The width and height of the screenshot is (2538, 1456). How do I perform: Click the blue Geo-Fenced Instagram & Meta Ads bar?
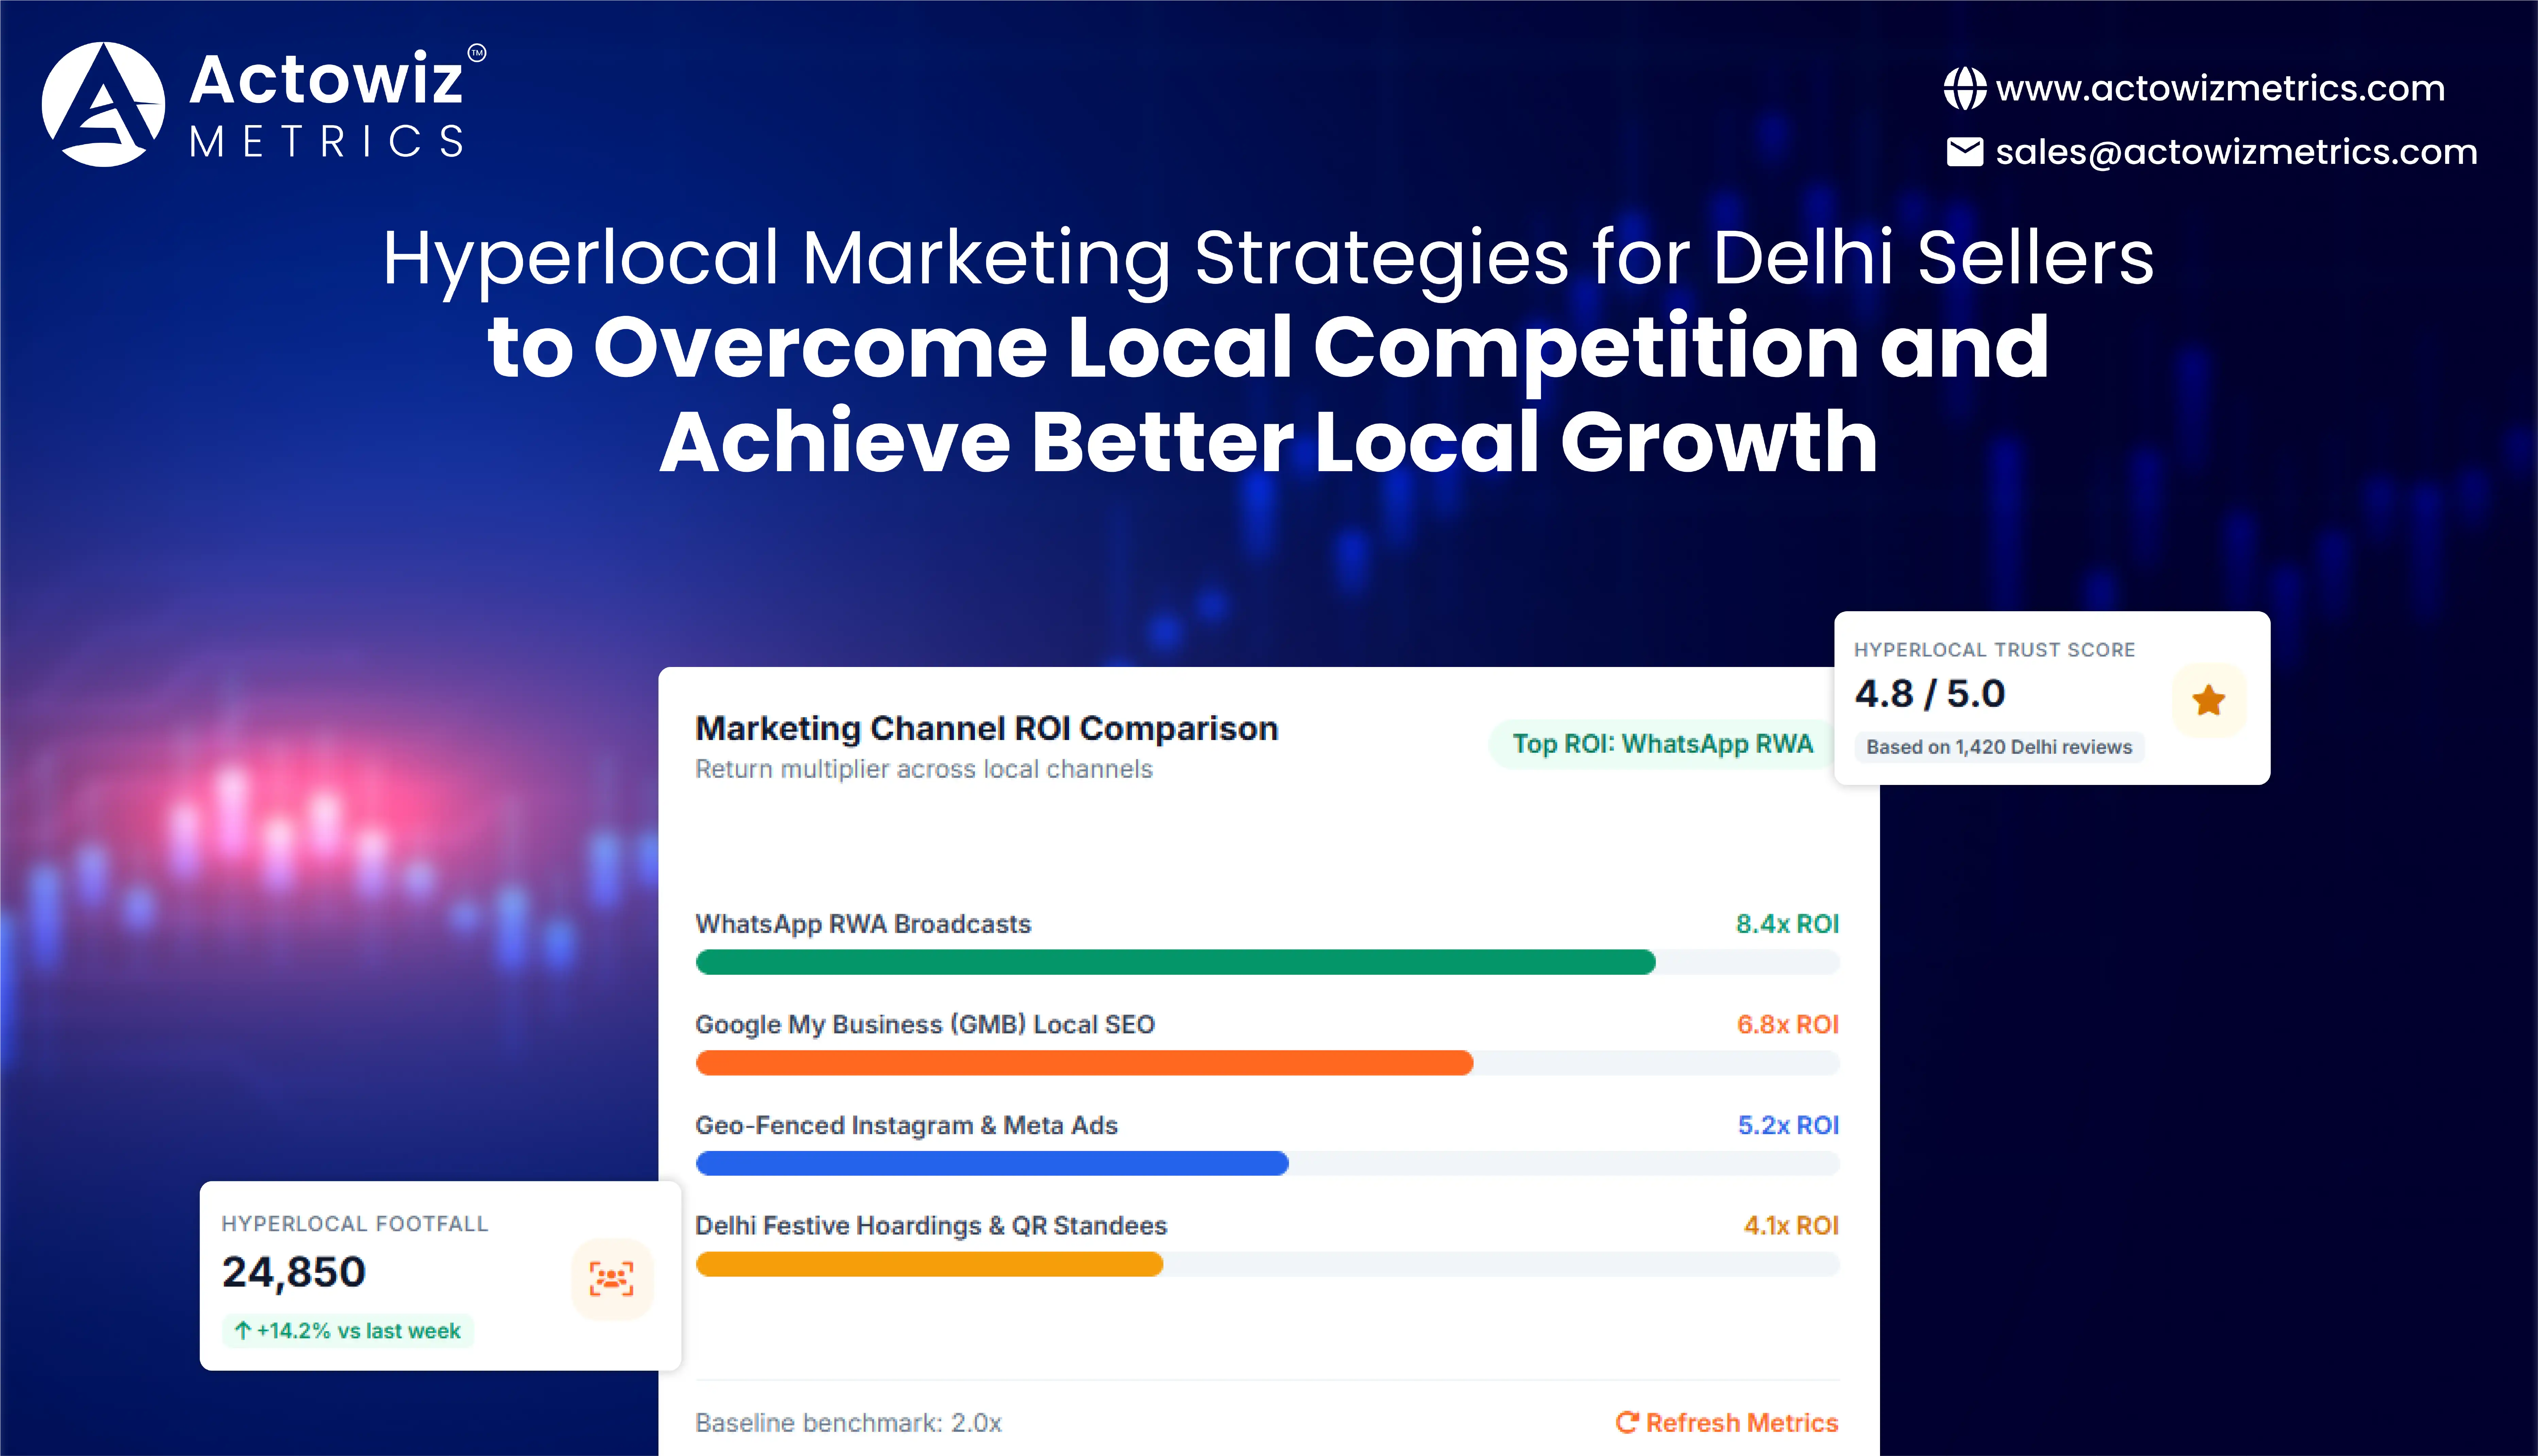pos(992,1163)
